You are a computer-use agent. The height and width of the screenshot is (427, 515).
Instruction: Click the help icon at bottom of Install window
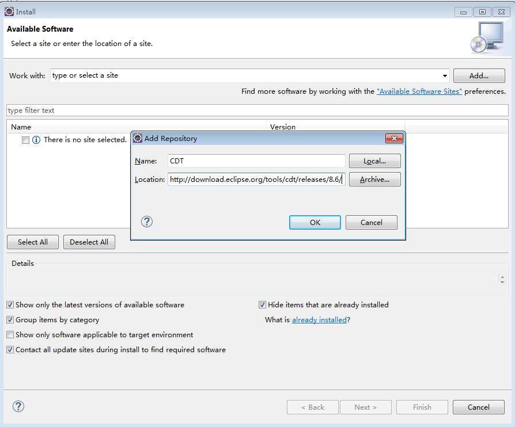pos(18,406)
